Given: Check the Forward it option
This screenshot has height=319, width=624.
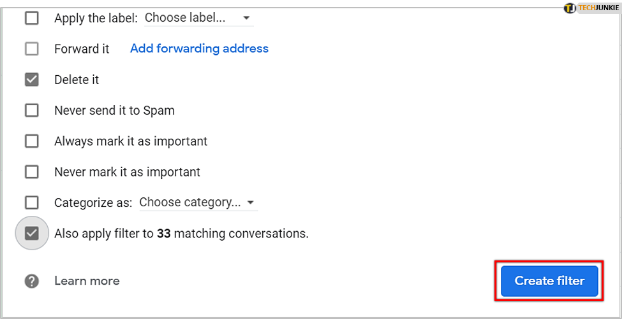Looking at the screenshot, I should pos(31,48).
